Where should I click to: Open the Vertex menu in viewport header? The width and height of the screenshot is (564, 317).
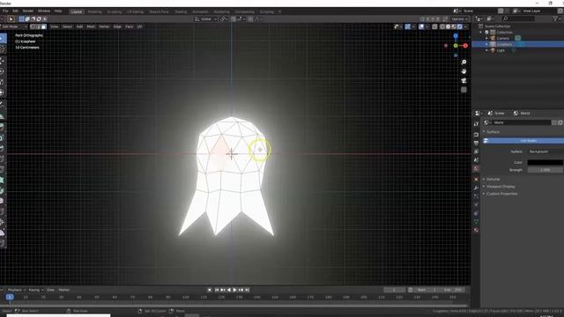pyautogui.click(x=104, y=26)
